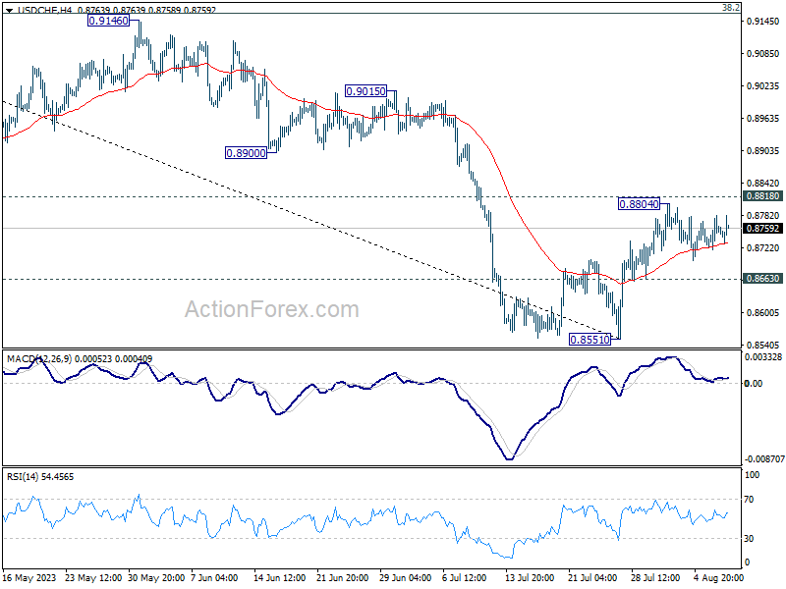Click the 28 Jul 12:00 time axis label
Viewport: 786px width, 589px height.
point(655,577)
